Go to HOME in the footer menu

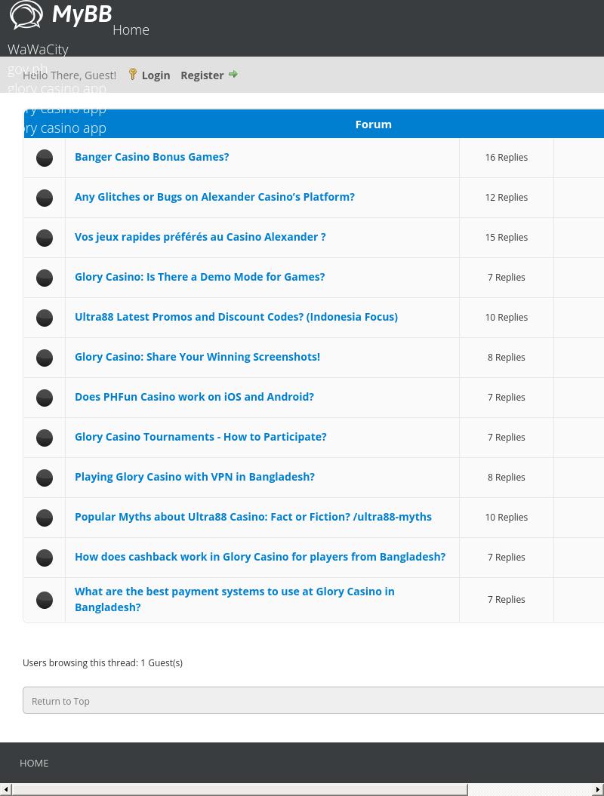34,763
